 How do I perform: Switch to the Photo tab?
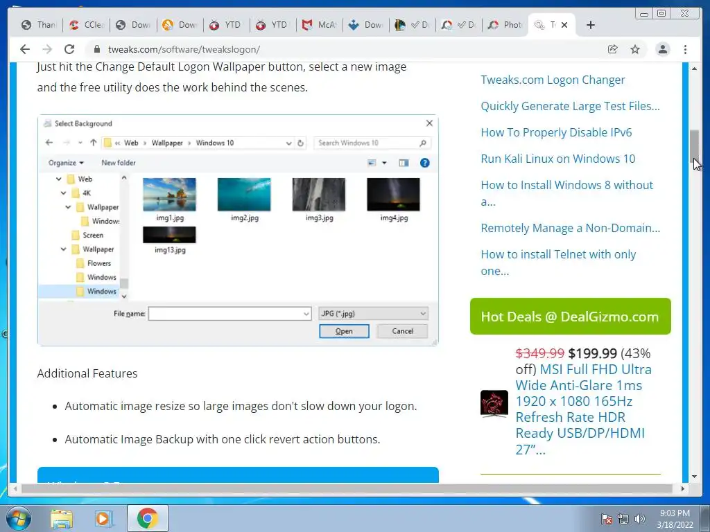[x=505, y=25]
